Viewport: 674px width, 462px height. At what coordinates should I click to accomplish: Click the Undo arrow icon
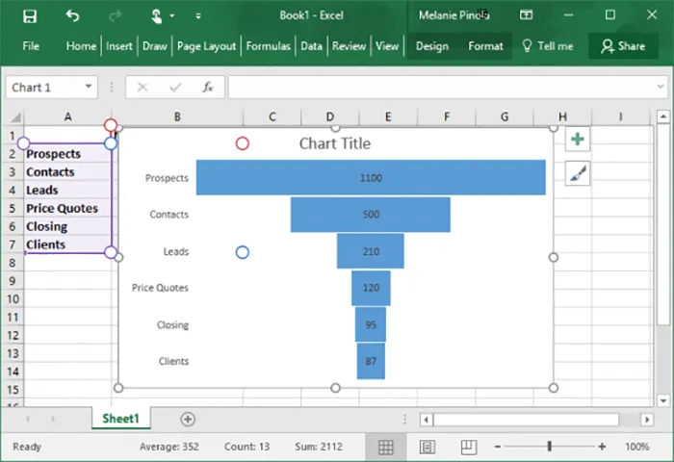tap(73, 15)
